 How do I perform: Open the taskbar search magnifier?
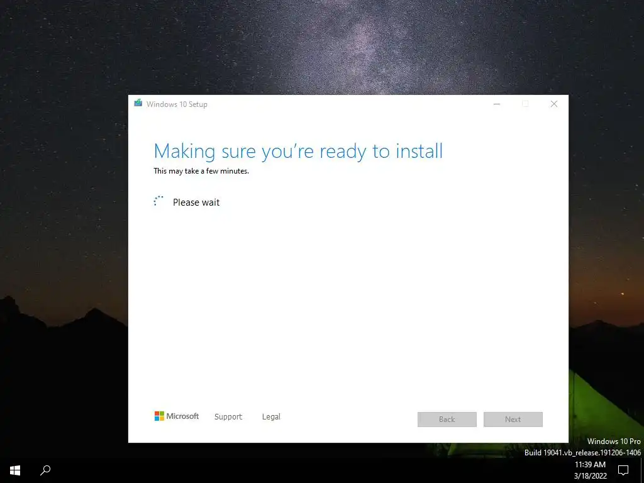click(45, 470)
